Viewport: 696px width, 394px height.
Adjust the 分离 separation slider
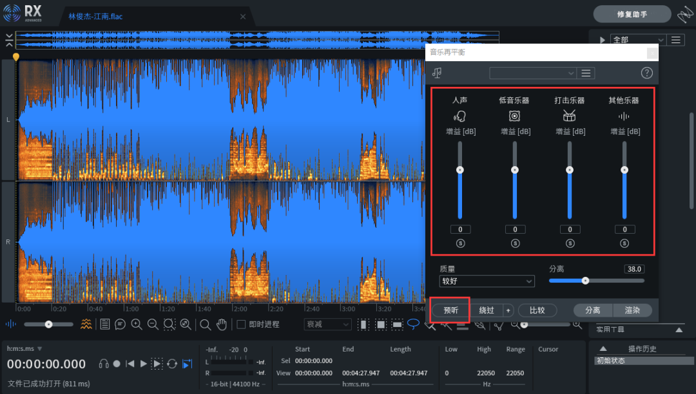point(585,280)
